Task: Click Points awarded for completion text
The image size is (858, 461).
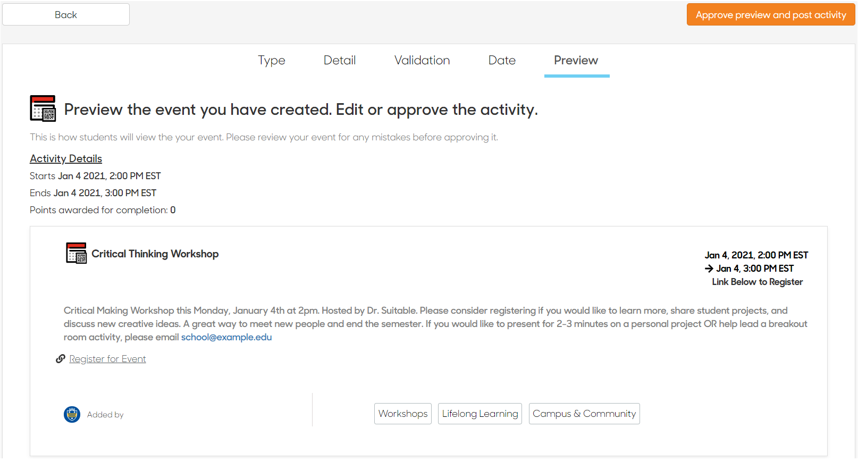Action: point(103,210)
